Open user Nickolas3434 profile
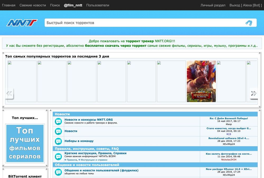264x178 pixels. pyautogui.click(x=229, y=160)
